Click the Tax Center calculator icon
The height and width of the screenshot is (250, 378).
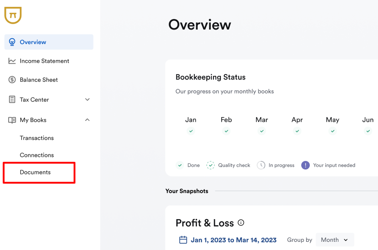12,100
